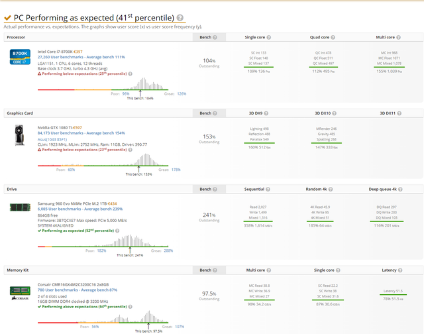Click graphics card 153% bench score
The height and width of the screenshot is (334, 424).
point(209,137)
